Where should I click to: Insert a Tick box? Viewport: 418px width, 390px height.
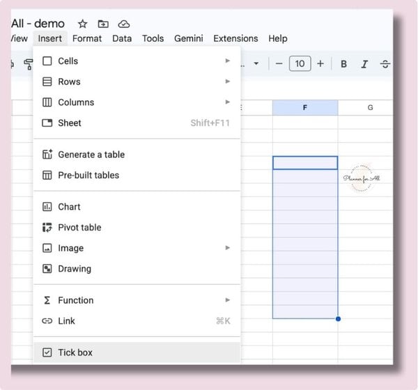point(137,352)
